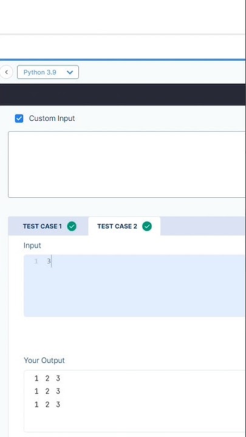Viewport: 246px width, 437px height.
Task: Click the third row of Your Output
Action: (47, 404)
